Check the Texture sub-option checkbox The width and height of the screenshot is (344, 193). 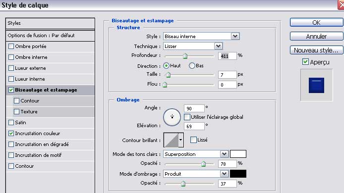[16, 111]
